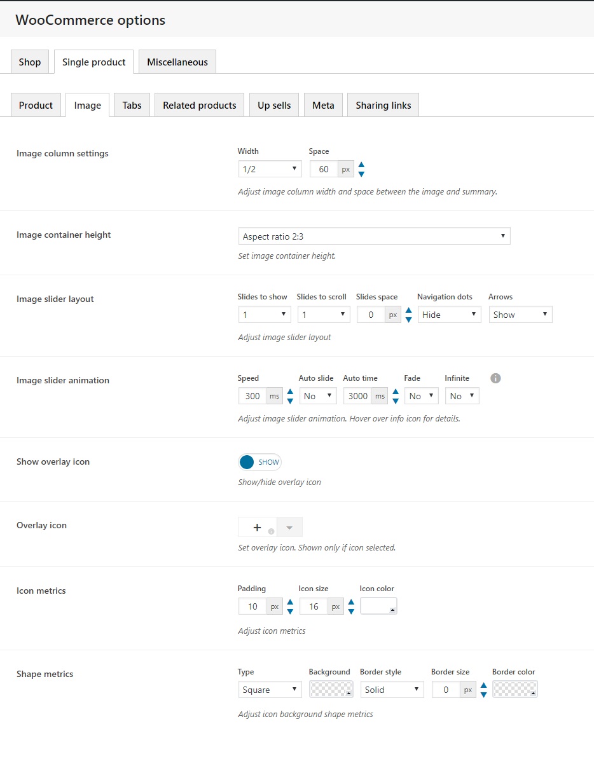Image resolution: width=594 pixels, height=759 pixels.
Task: Open the Icon color picker swatch
Action: click(378, 606)
